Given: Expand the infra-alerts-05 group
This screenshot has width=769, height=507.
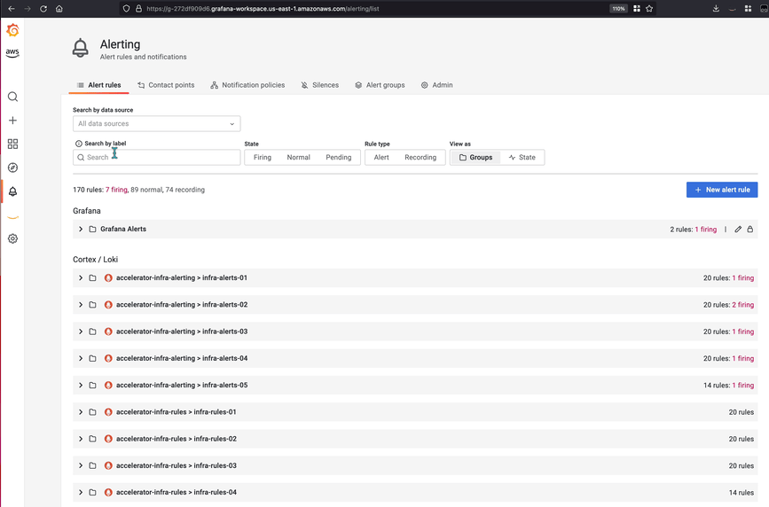Looking at the screenshot, I should click(x=81, y=386).
